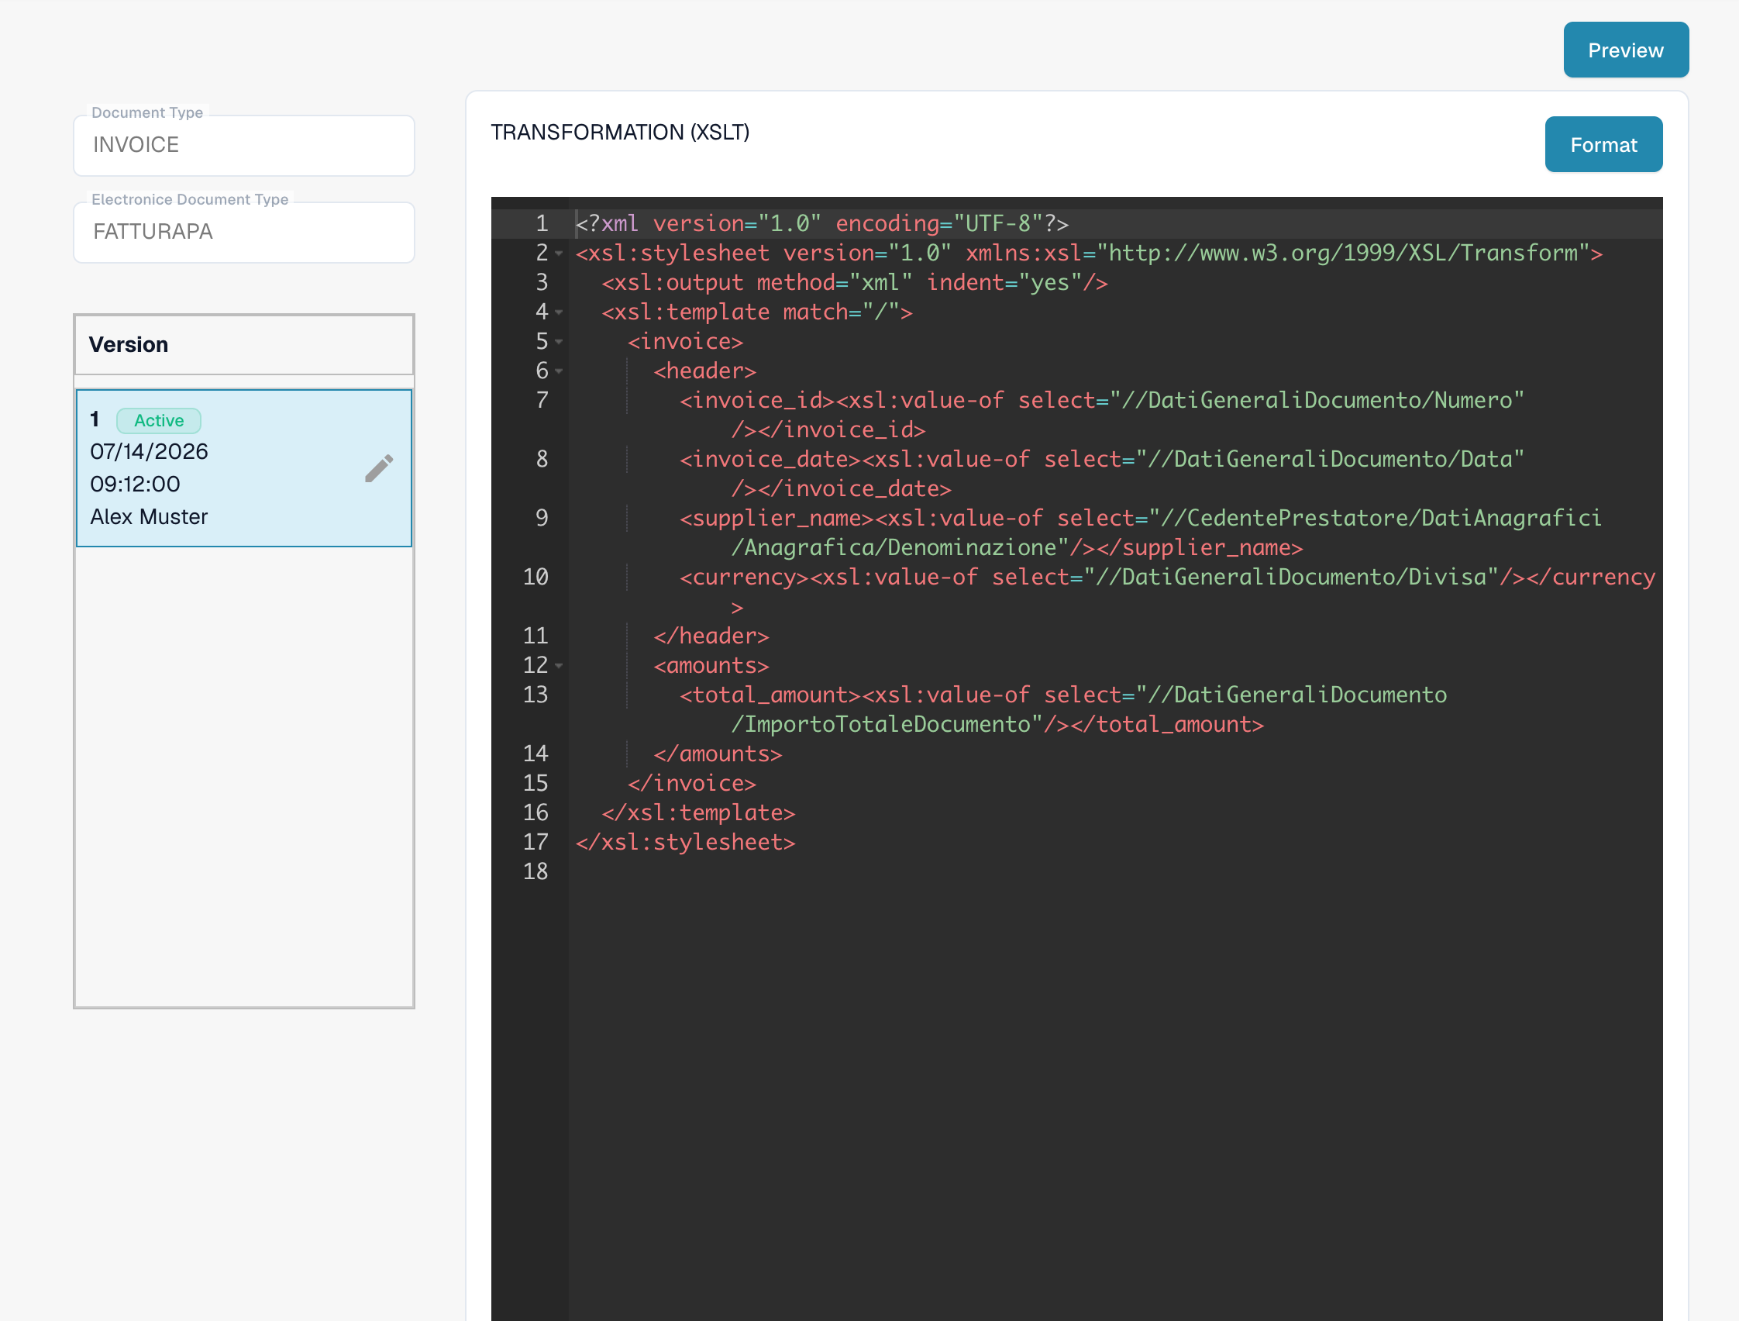The image size is (1739, 1321).
Task: Click the closing </header> tag line
Action: pos(711,636)
